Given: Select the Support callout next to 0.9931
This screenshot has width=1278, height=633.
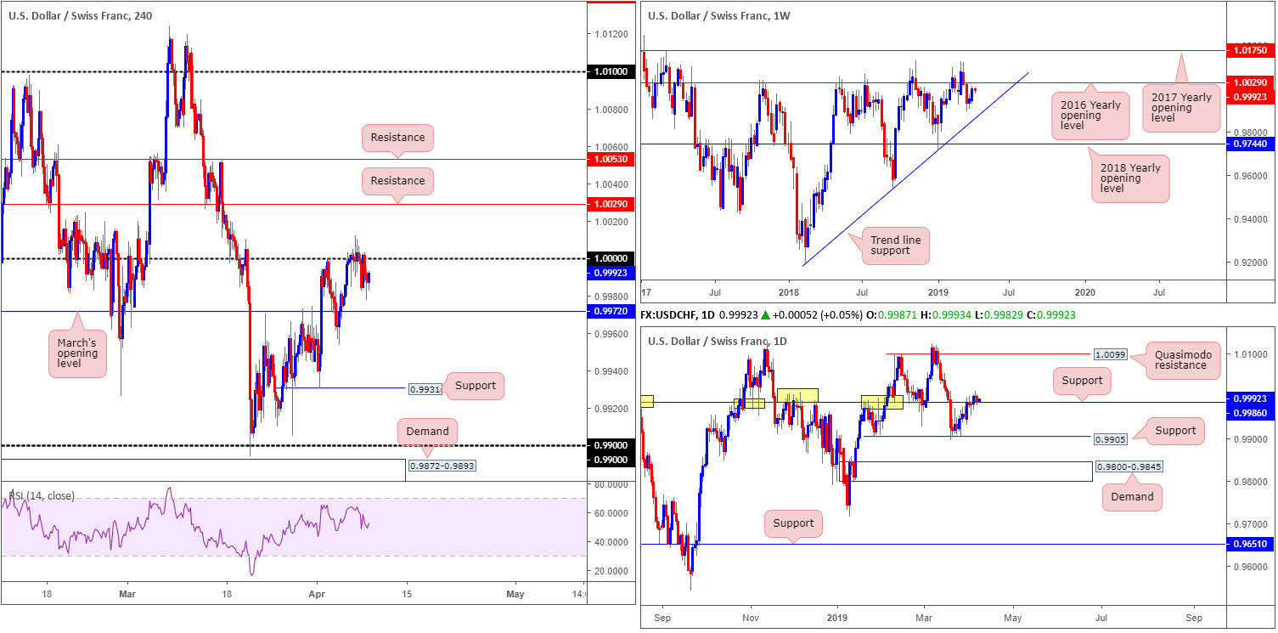Looking at the screenshot, I should pyautogui.click(x=475, y=386).
